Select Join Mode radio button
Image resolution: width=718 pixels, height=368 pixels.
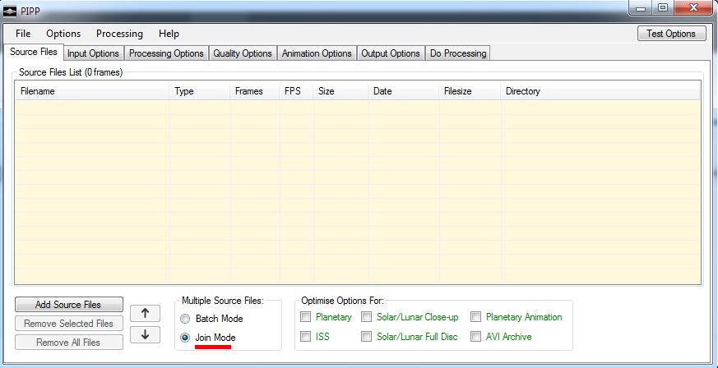tap(185, 338)
